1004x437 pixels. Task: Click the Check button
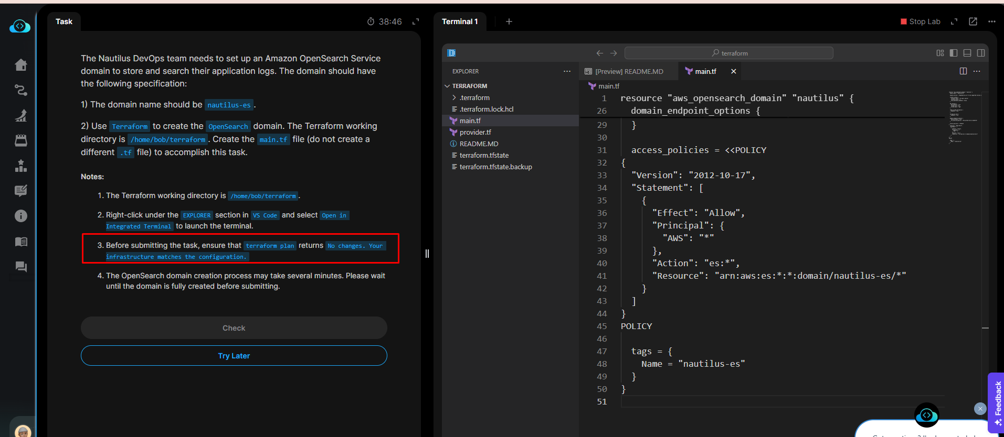pos(234,328)
